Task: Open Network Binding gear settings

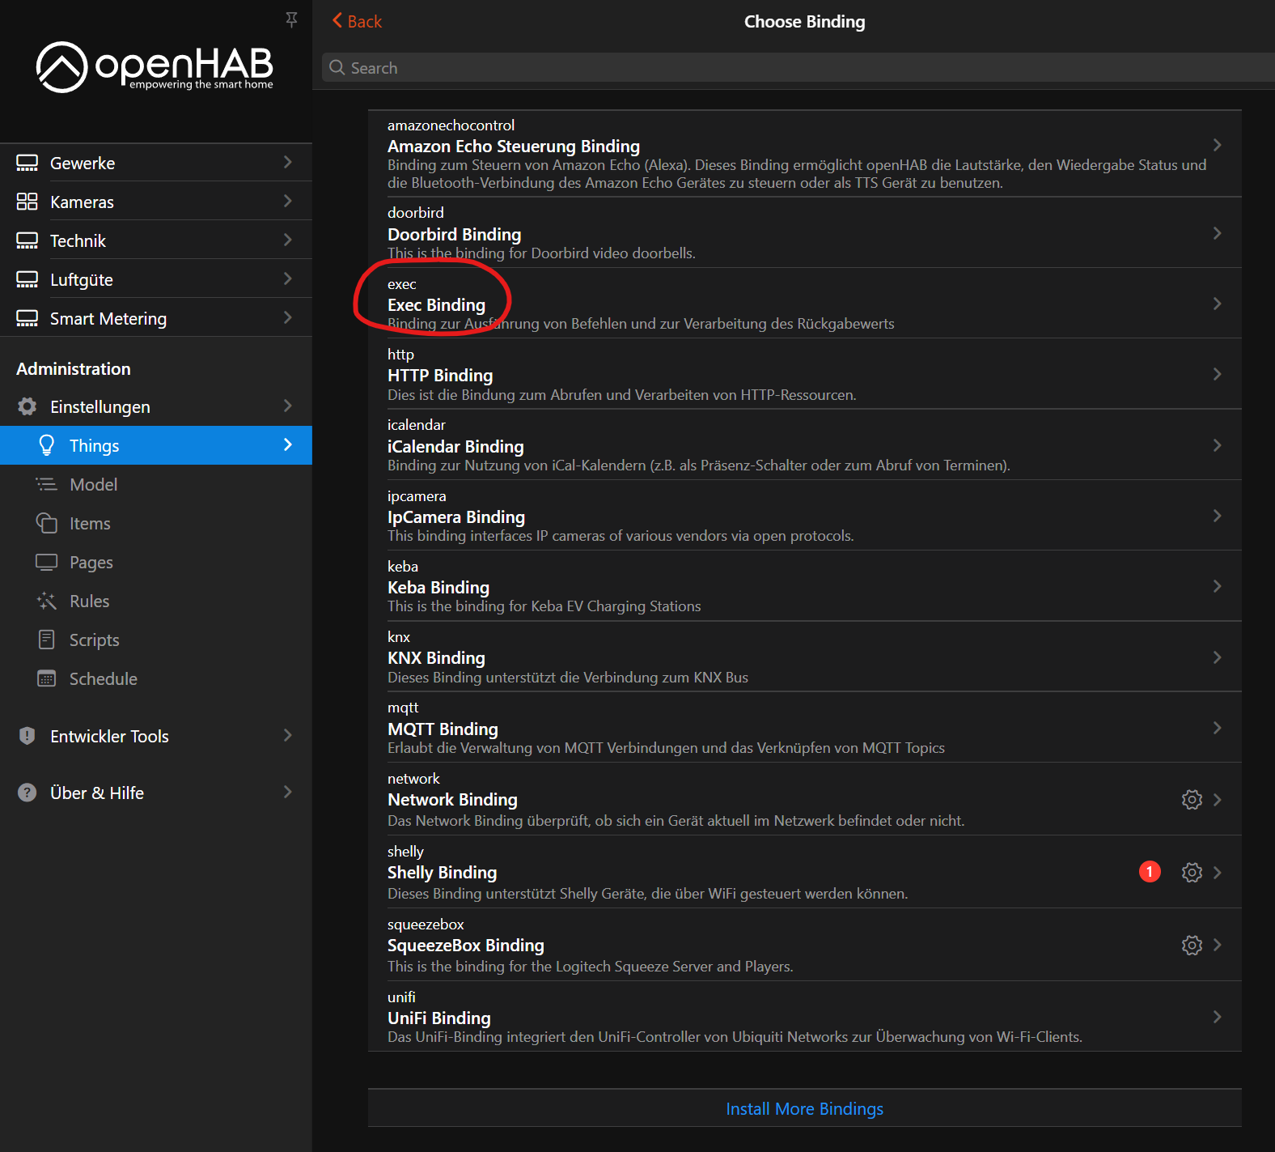Action: click(x=1192, y=800)
